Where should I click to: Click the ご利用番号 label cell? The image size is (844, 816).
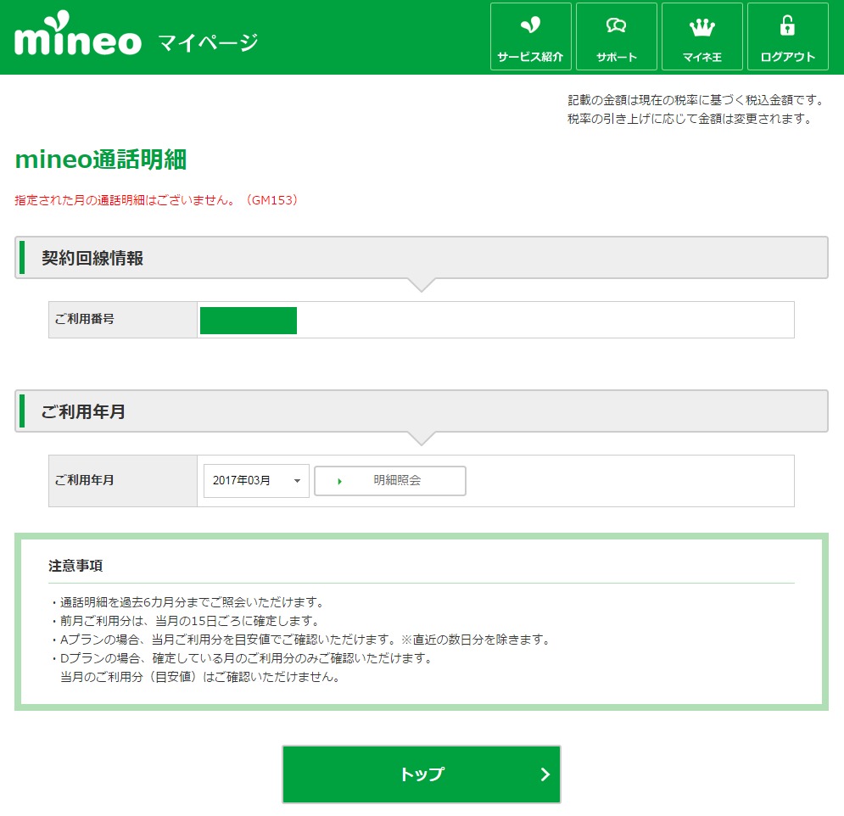pos(84,320)
